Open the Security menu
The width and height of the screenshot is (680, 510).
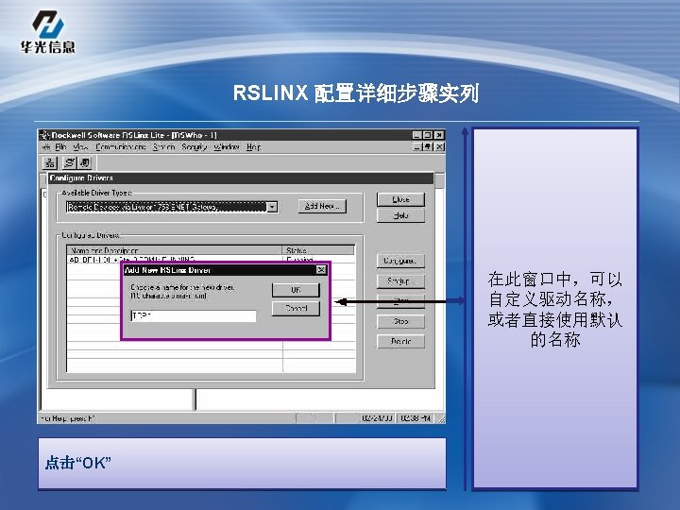194,147
